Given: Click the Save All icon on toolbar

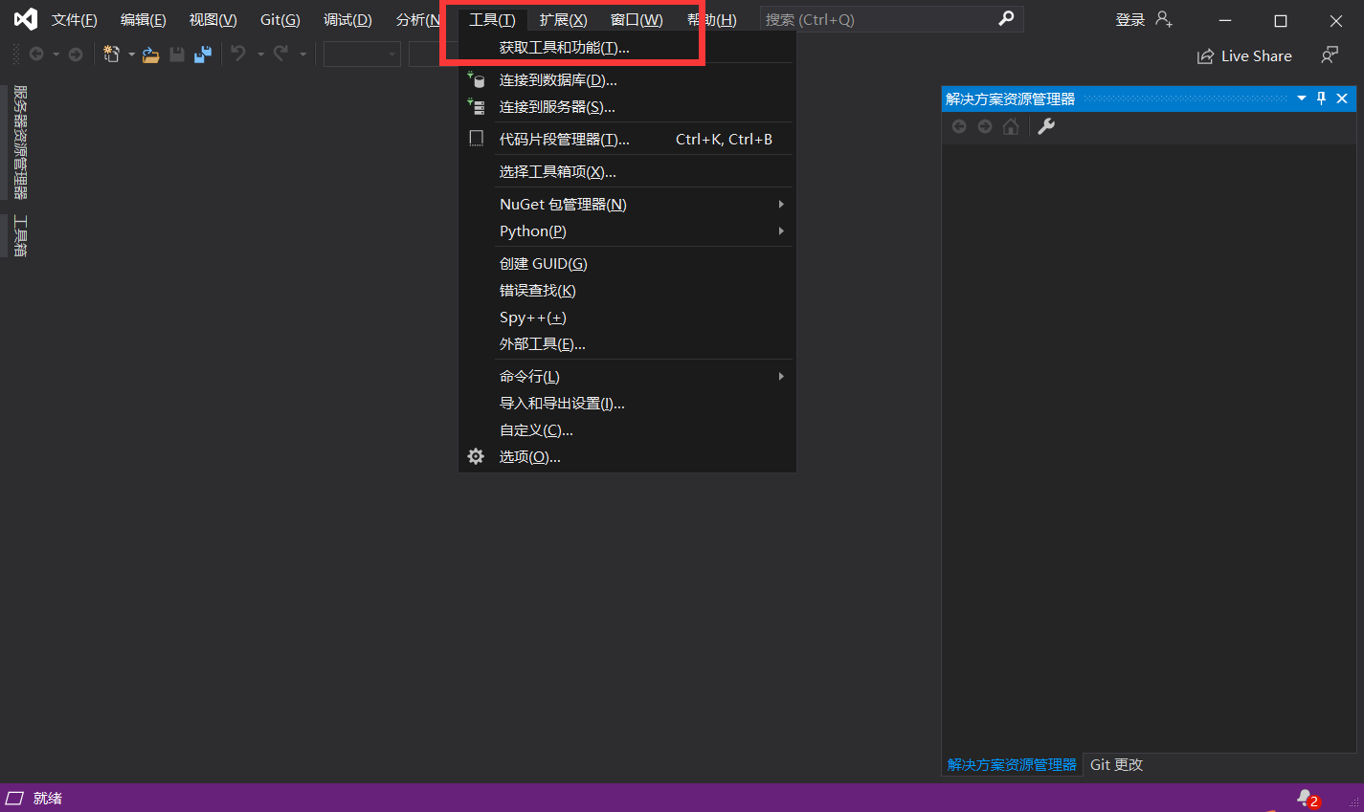Looking at the screenshot, I should click(201, 55).
